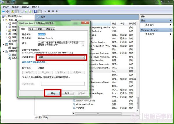Viewport: 174px width, 124px height.
Task: Switch to the 常规 tab
Action: click(23, 29)
